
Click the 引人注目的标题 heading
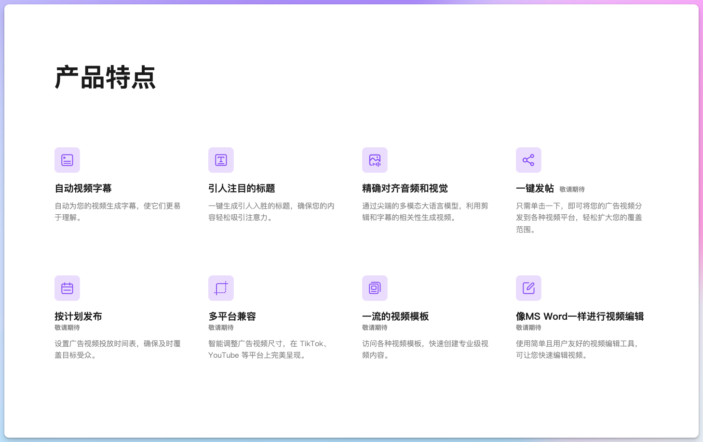[x=242, y=188]
